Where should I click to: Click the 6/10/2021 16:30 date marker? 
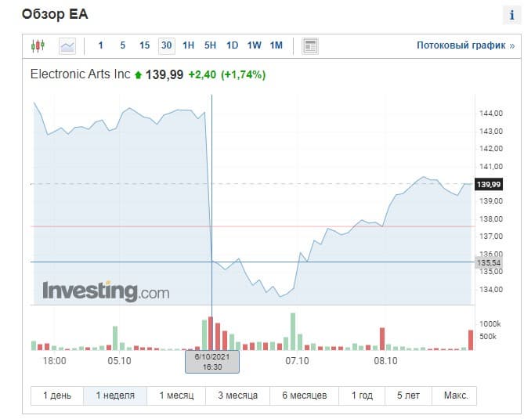212,361
